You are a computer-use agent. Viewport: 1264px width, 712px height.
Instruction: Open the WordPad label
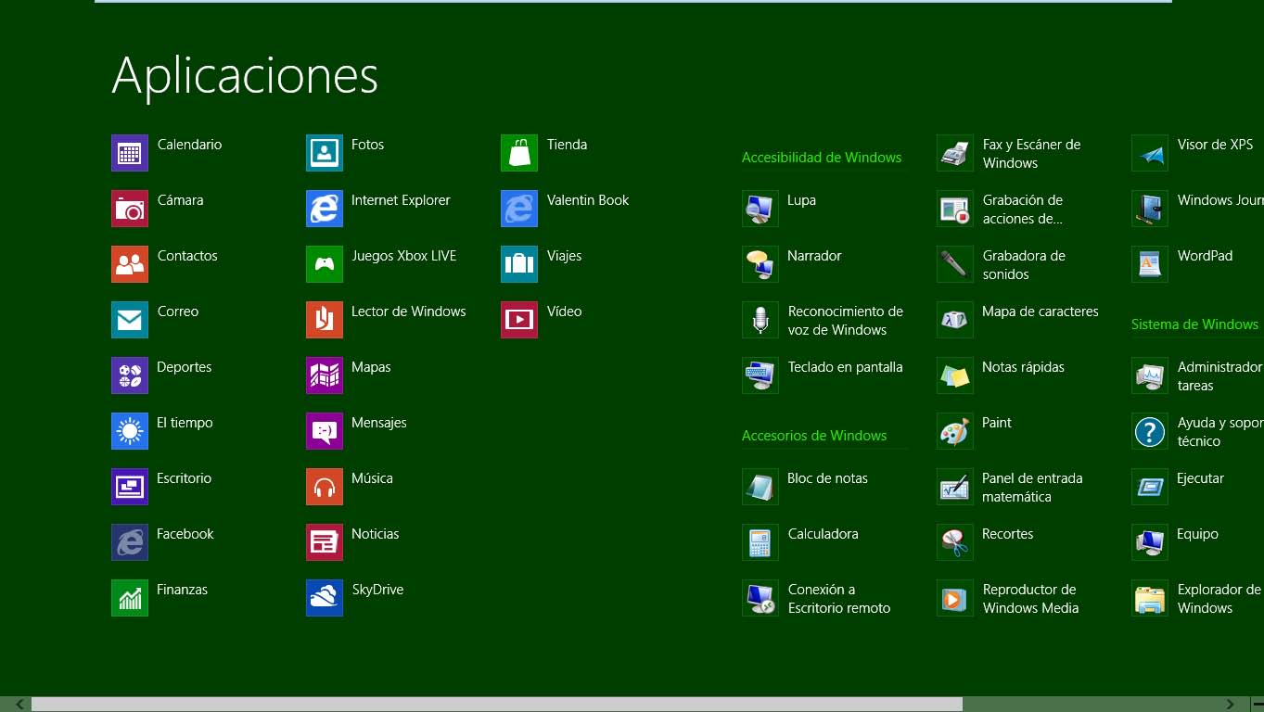(x=1205, y=256)
